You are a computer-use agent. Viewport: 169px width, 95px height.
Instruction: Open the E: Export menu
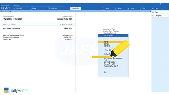coord(118,8)
